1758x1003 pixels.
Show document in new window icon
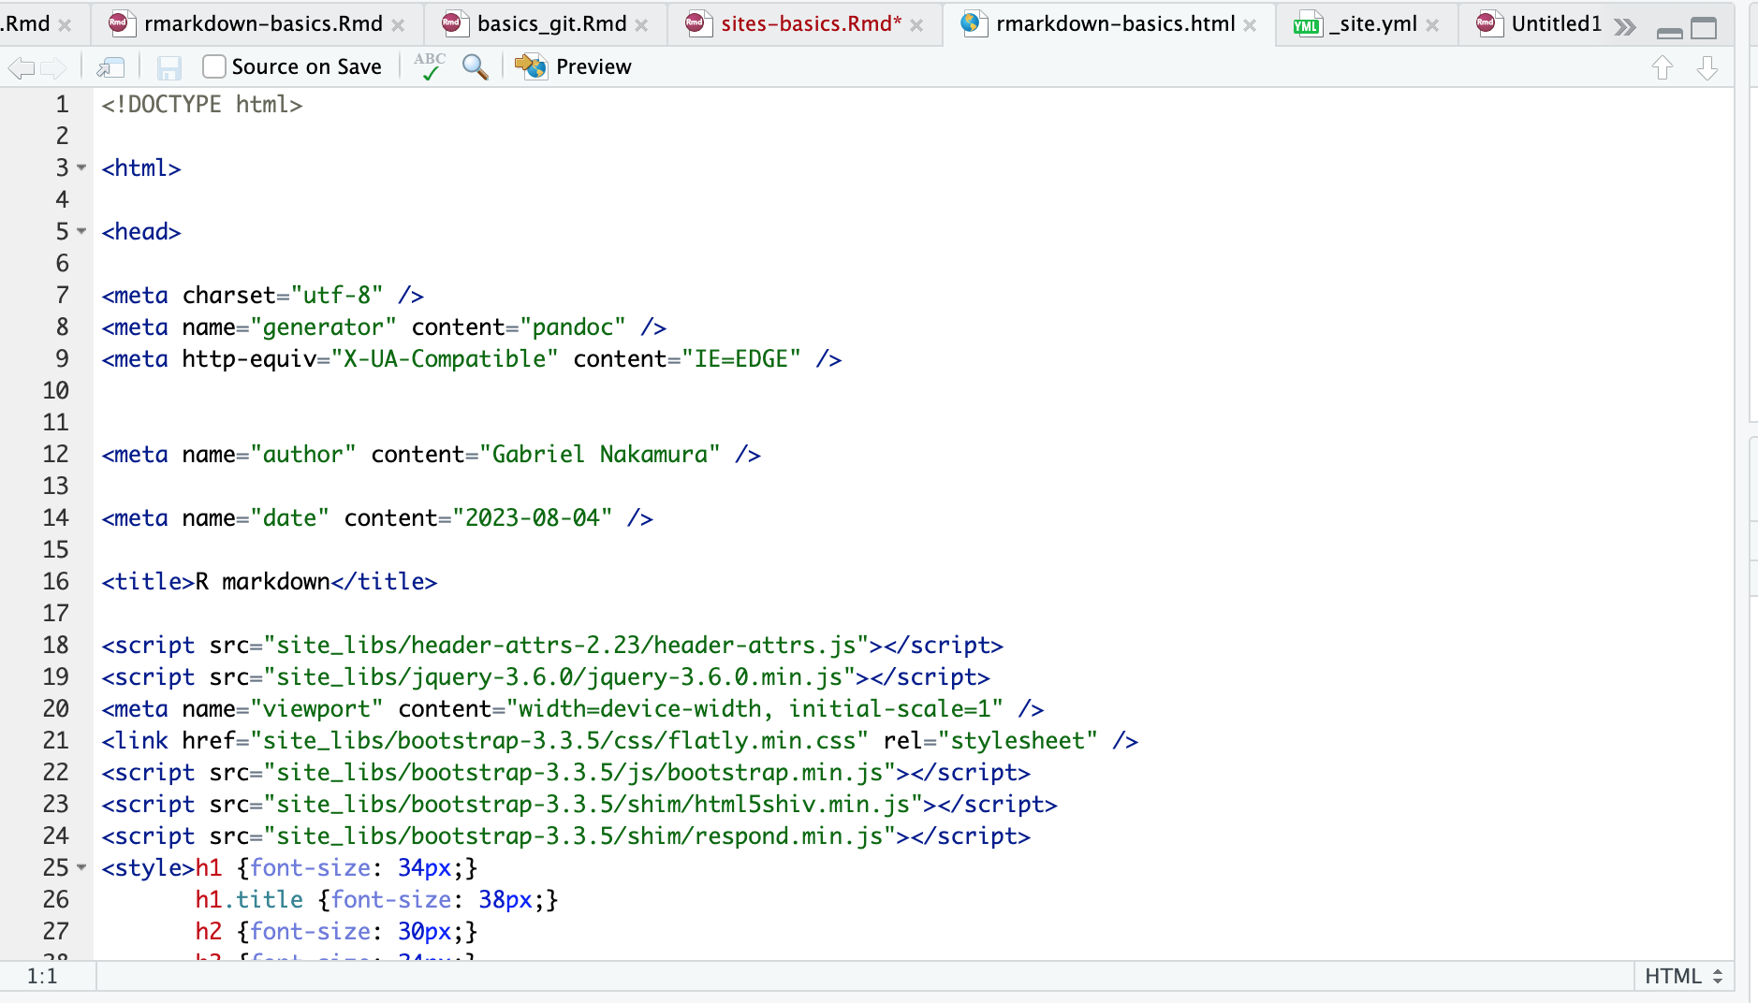[x=110, y=67]
